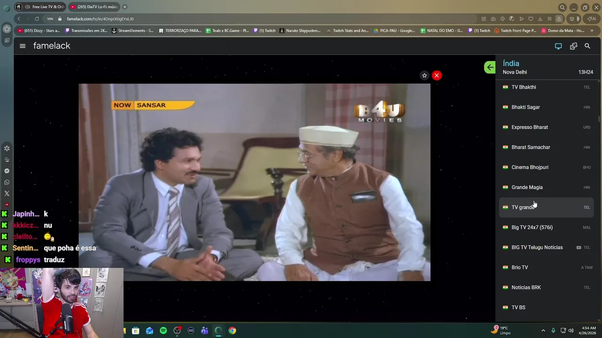The width and height of the screenshot is (602, 338).
Task: Open Spotify from the taskbar
Action: pos(163,330)
